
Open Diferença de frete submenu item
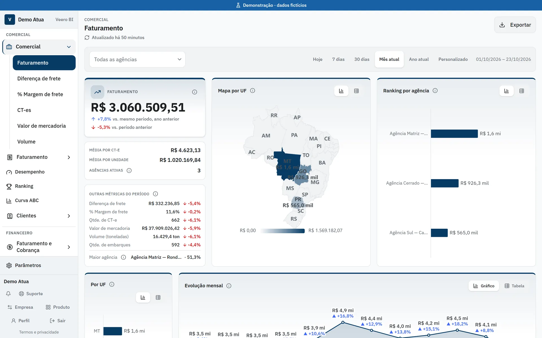[x=44, y=79]
